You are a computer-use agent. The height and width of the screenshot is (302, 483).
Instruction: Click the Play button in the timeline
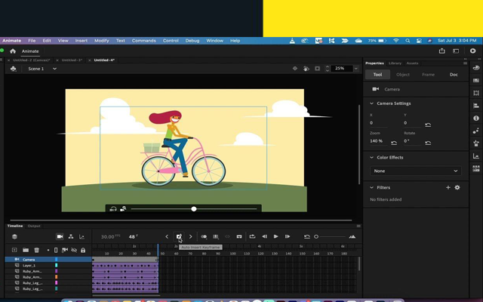(275, 236)
